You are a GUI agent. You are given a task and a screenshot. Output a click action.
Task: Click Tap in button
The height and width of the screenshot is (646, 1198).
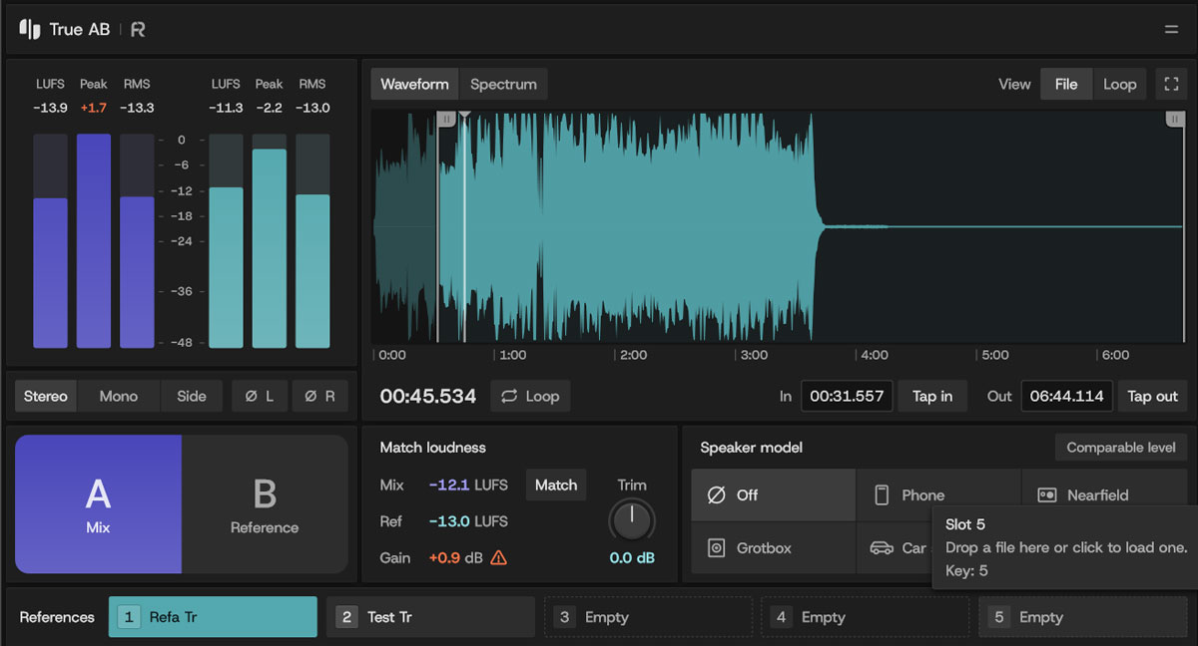(932, 396)
